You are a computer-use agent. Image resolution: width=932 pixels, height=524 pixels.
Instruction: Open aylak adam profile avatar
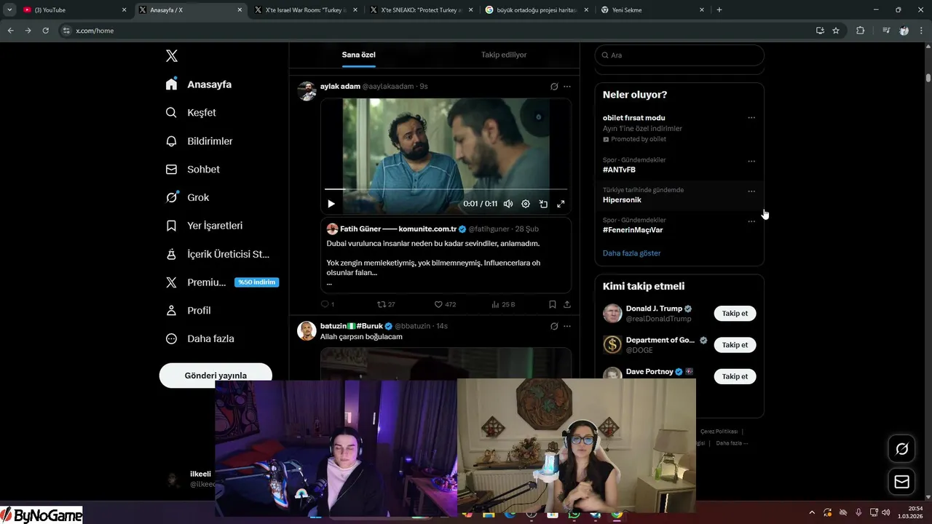307,91
